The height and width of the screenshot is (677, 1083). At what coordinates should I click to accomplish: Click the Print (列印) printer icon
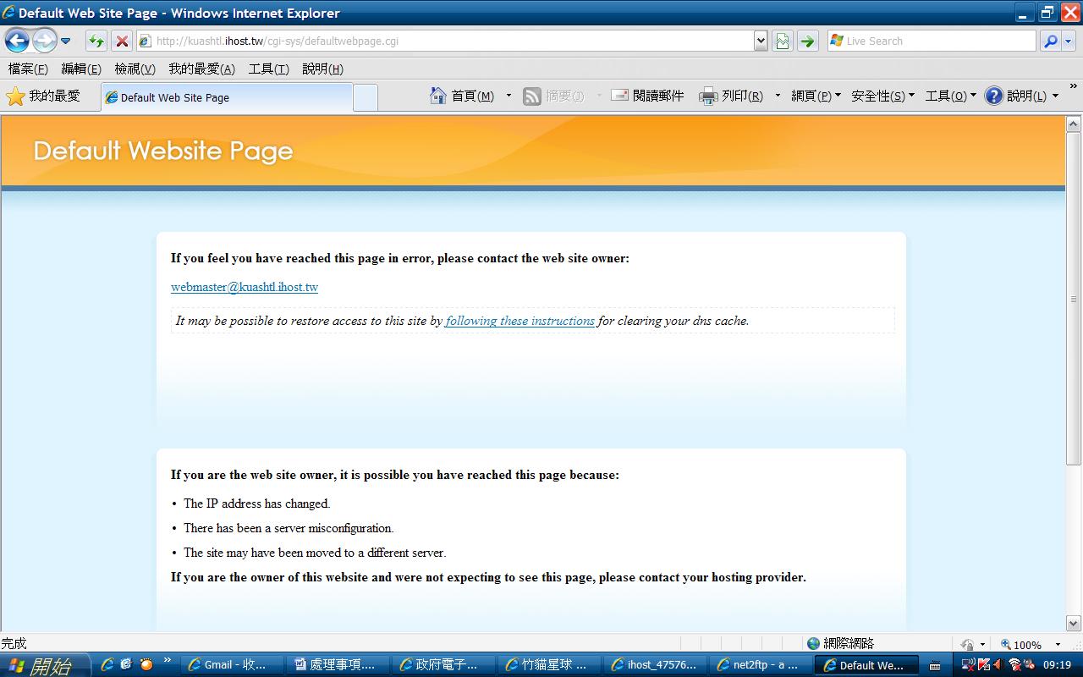pos(708,96)
